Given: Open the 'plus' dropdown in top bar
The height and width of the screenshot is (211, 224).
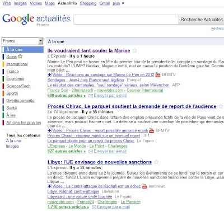Looking at the screenshot, I should click(118, 3).
